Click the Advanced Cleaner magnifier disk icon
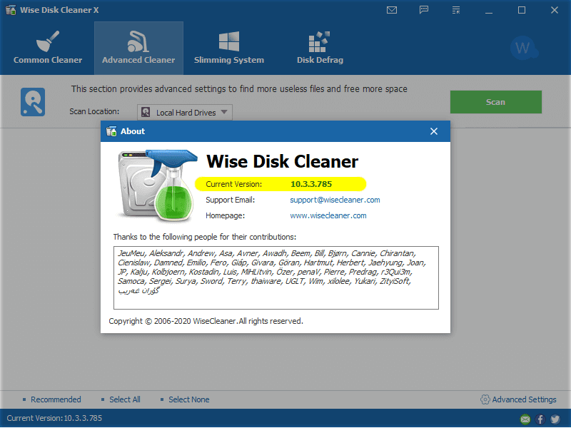 pyautogui.click(x=33, y=102)
